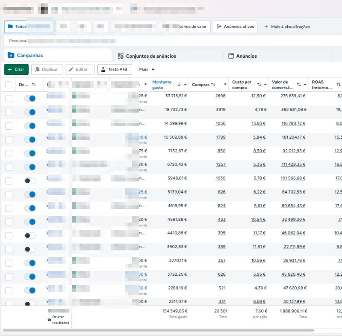Screen dimensions: 342x336
Task: Open the Anúncios ativos view
Action: click(236, 27)
